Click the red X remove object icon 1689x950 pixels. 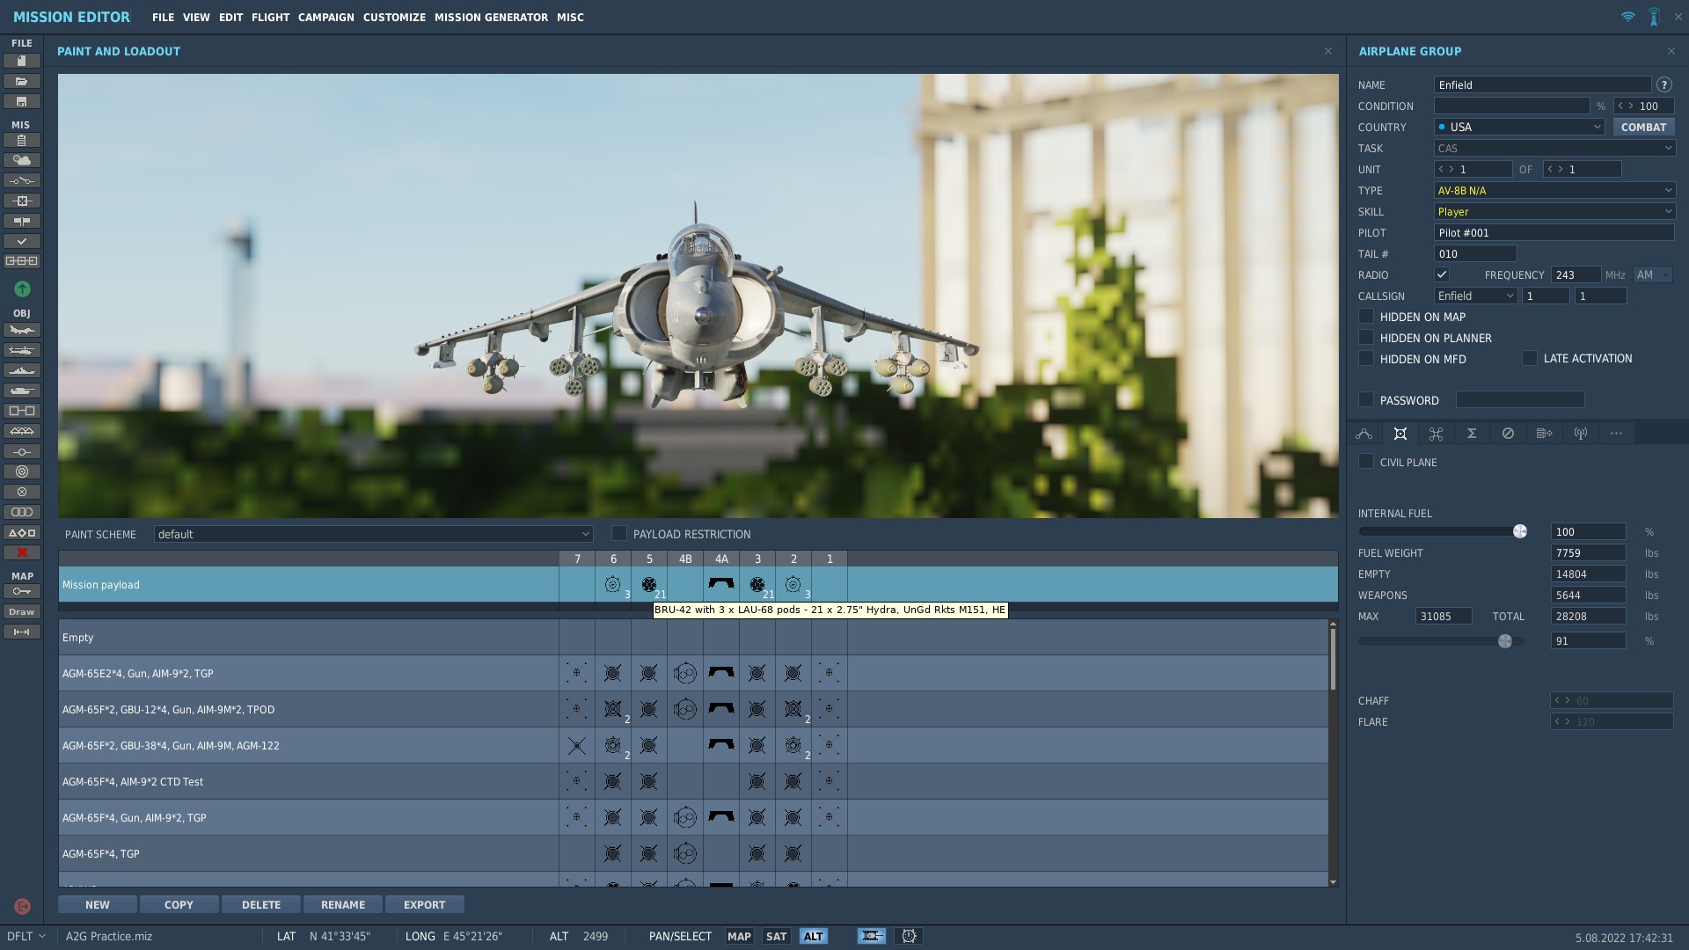[x=22, y=552]
